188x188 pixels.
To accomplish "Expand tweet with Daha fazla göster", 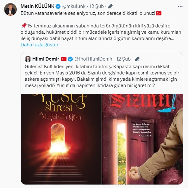I will tap(40, 45).
